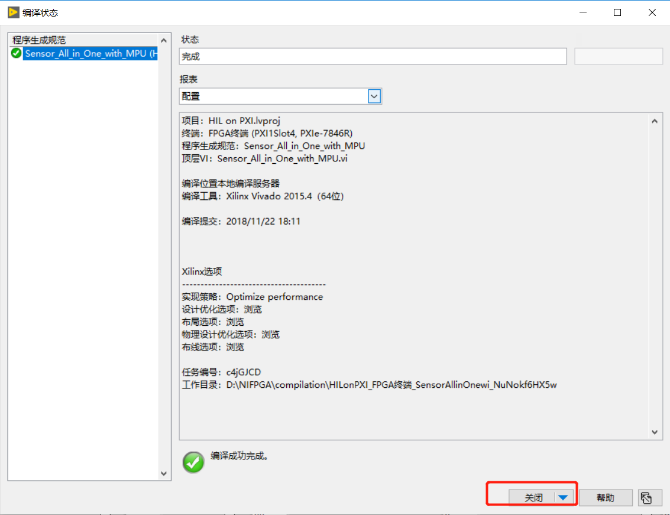Click the 关闭 button
The height and width of the screenshot is (515, 670).
pos(533,497)
